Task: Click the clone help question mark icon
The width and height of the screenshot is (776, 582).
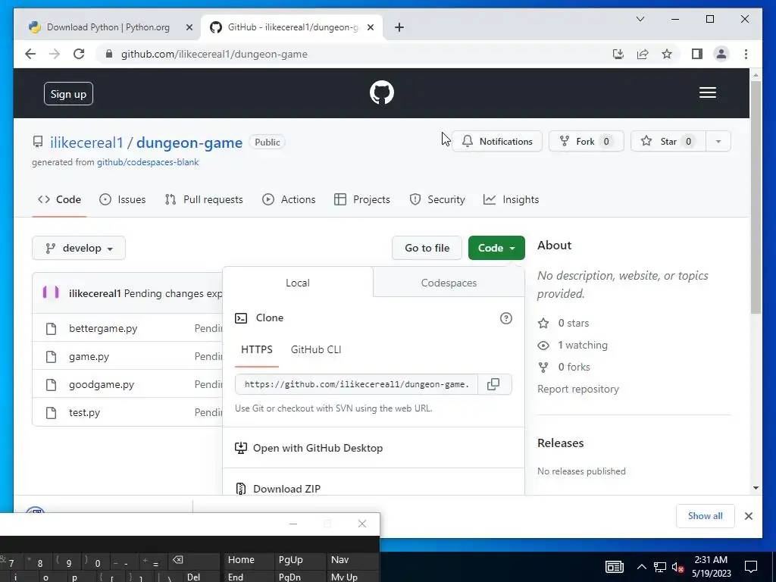Action: 505,318
